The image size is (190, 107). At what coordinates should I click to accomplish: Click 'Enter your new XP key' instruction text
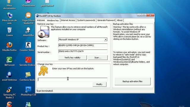[73, 69]
